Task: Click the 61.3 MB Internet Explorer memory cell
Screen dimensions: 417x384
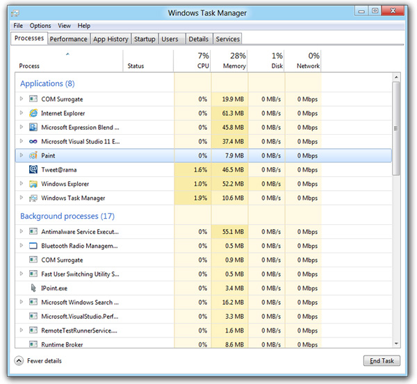Action: point(230,113)
